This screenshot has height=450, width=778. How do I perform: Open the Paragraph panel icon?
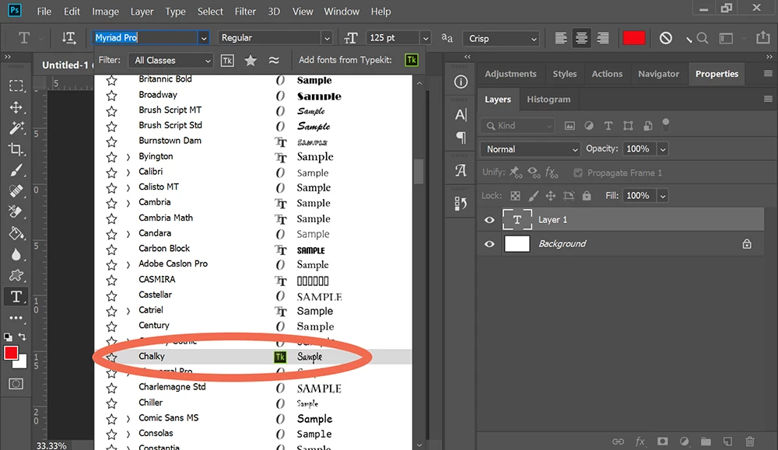coord(461,138)
